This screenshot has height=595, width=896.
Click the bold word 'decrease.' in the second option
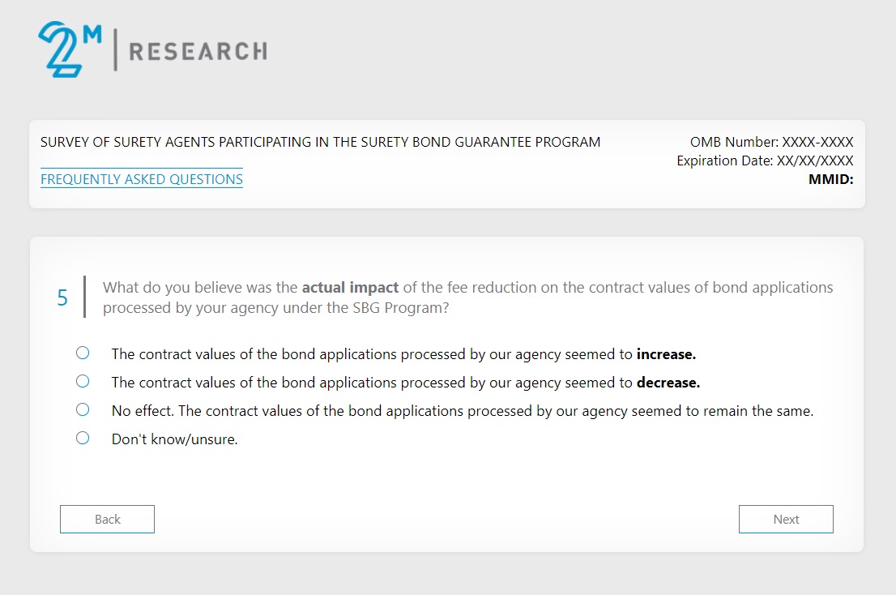[x=668, y=383]
